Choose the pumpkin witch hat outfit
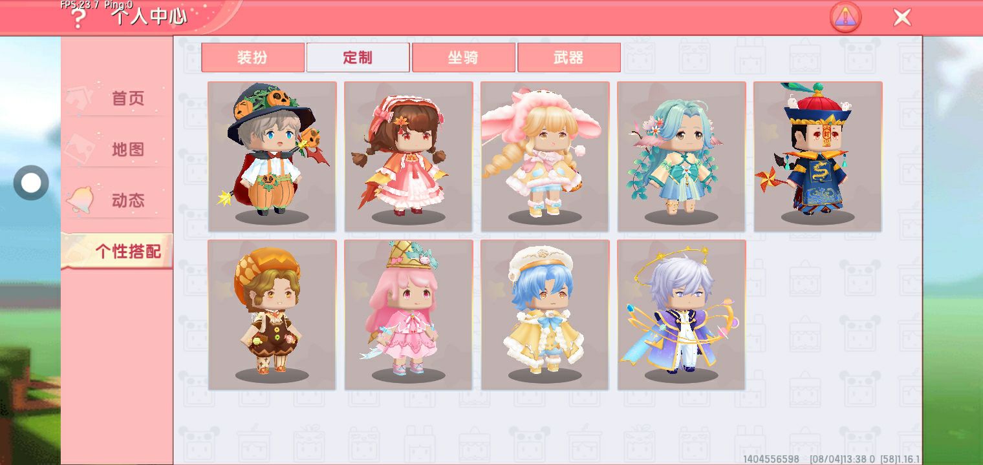This screenshot has width=983, height=465. (272, 157)
